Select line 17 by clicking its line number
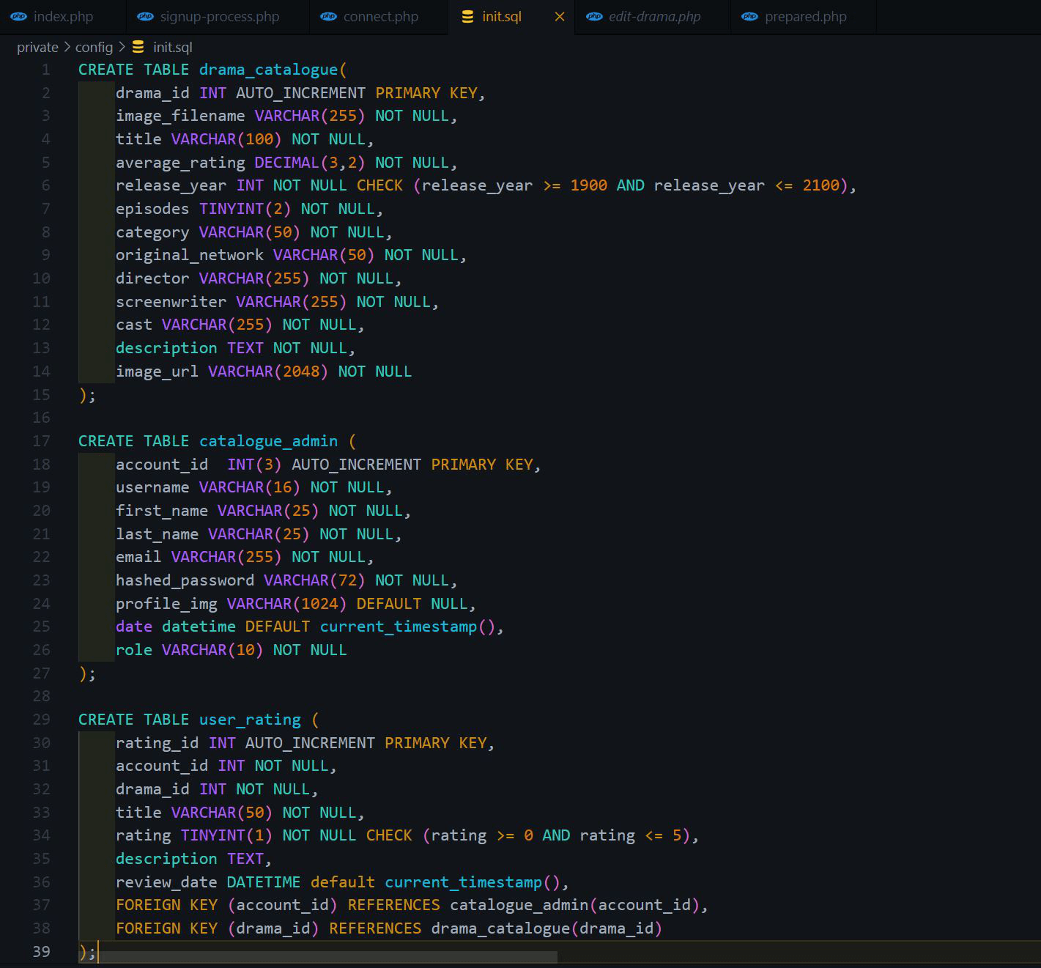Image resolution: width=1041 pixels, height=968 pixels. [x=41, y=441]
